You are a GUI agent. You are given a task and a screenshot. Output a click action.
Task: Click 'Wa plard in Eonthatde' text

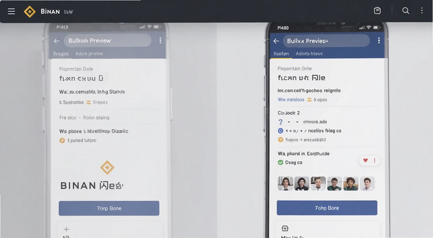point(304,154)
